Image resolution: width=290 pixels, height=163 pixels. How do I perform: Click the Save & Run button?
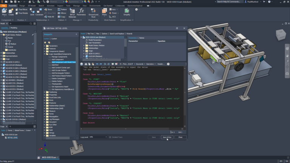(167, 137)
